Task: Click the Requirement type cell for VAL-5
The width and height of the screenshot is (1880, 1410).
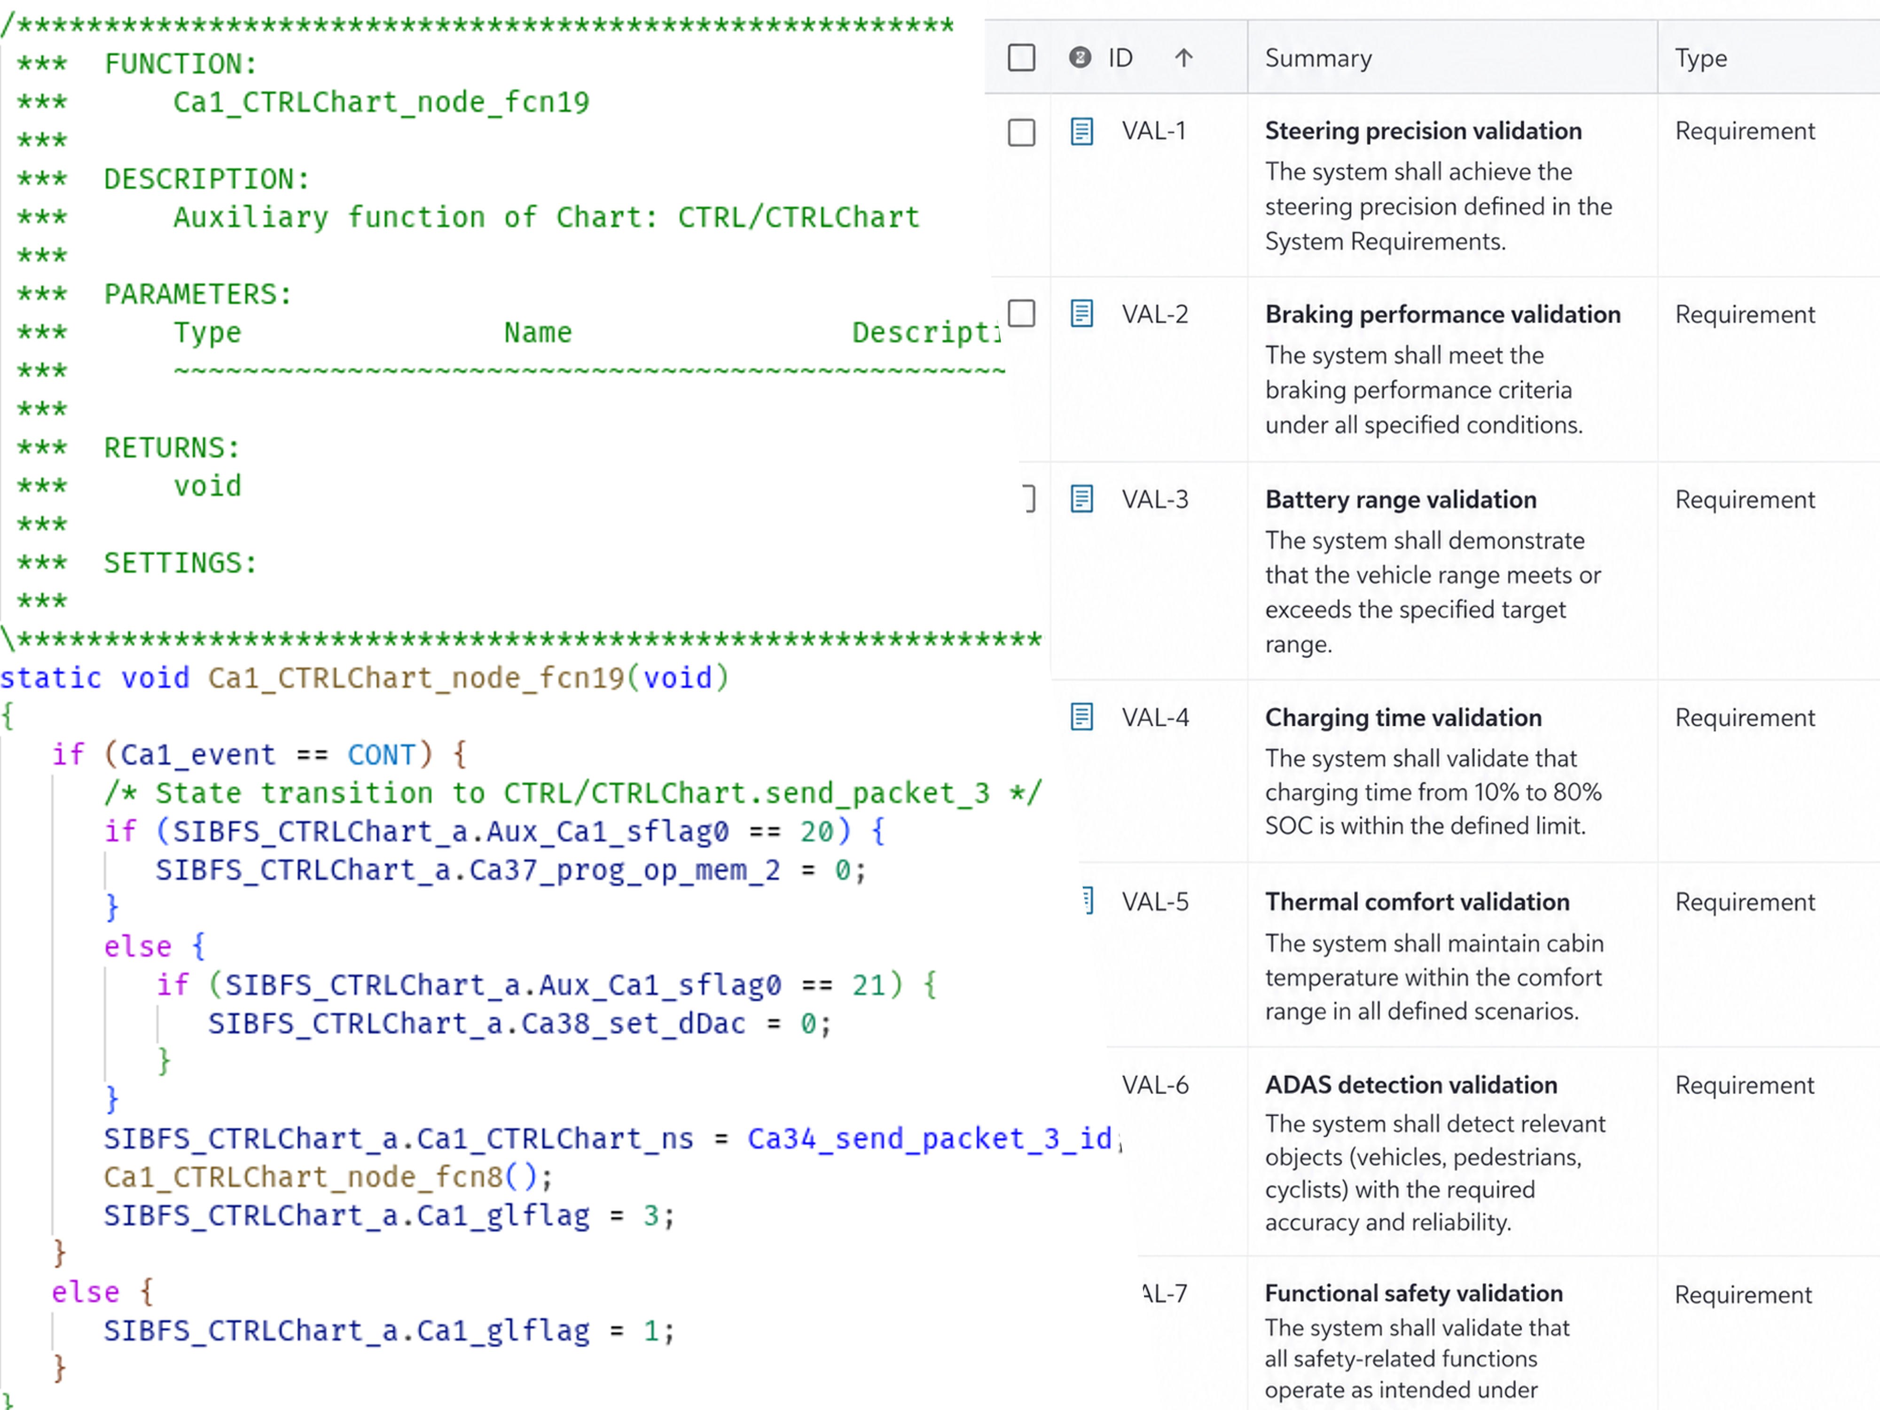Action: (x=1744, y=902)
